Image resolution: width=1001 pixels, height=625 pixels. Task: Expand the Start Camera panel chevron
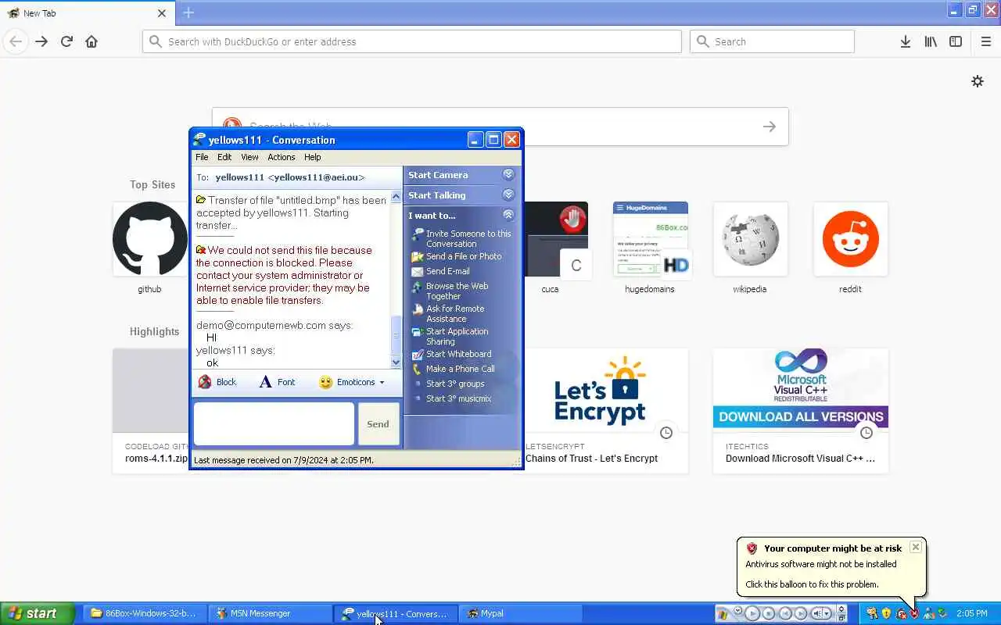tap(508, 175)
